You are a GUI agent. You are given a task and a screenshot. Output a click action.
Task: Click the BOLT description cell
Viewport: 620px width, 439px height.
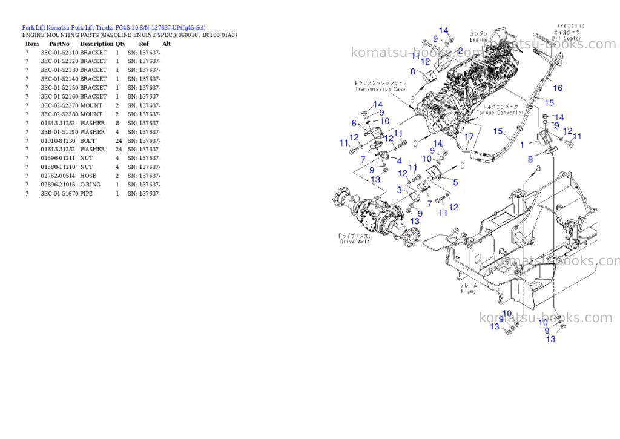[x=87, y=141]
